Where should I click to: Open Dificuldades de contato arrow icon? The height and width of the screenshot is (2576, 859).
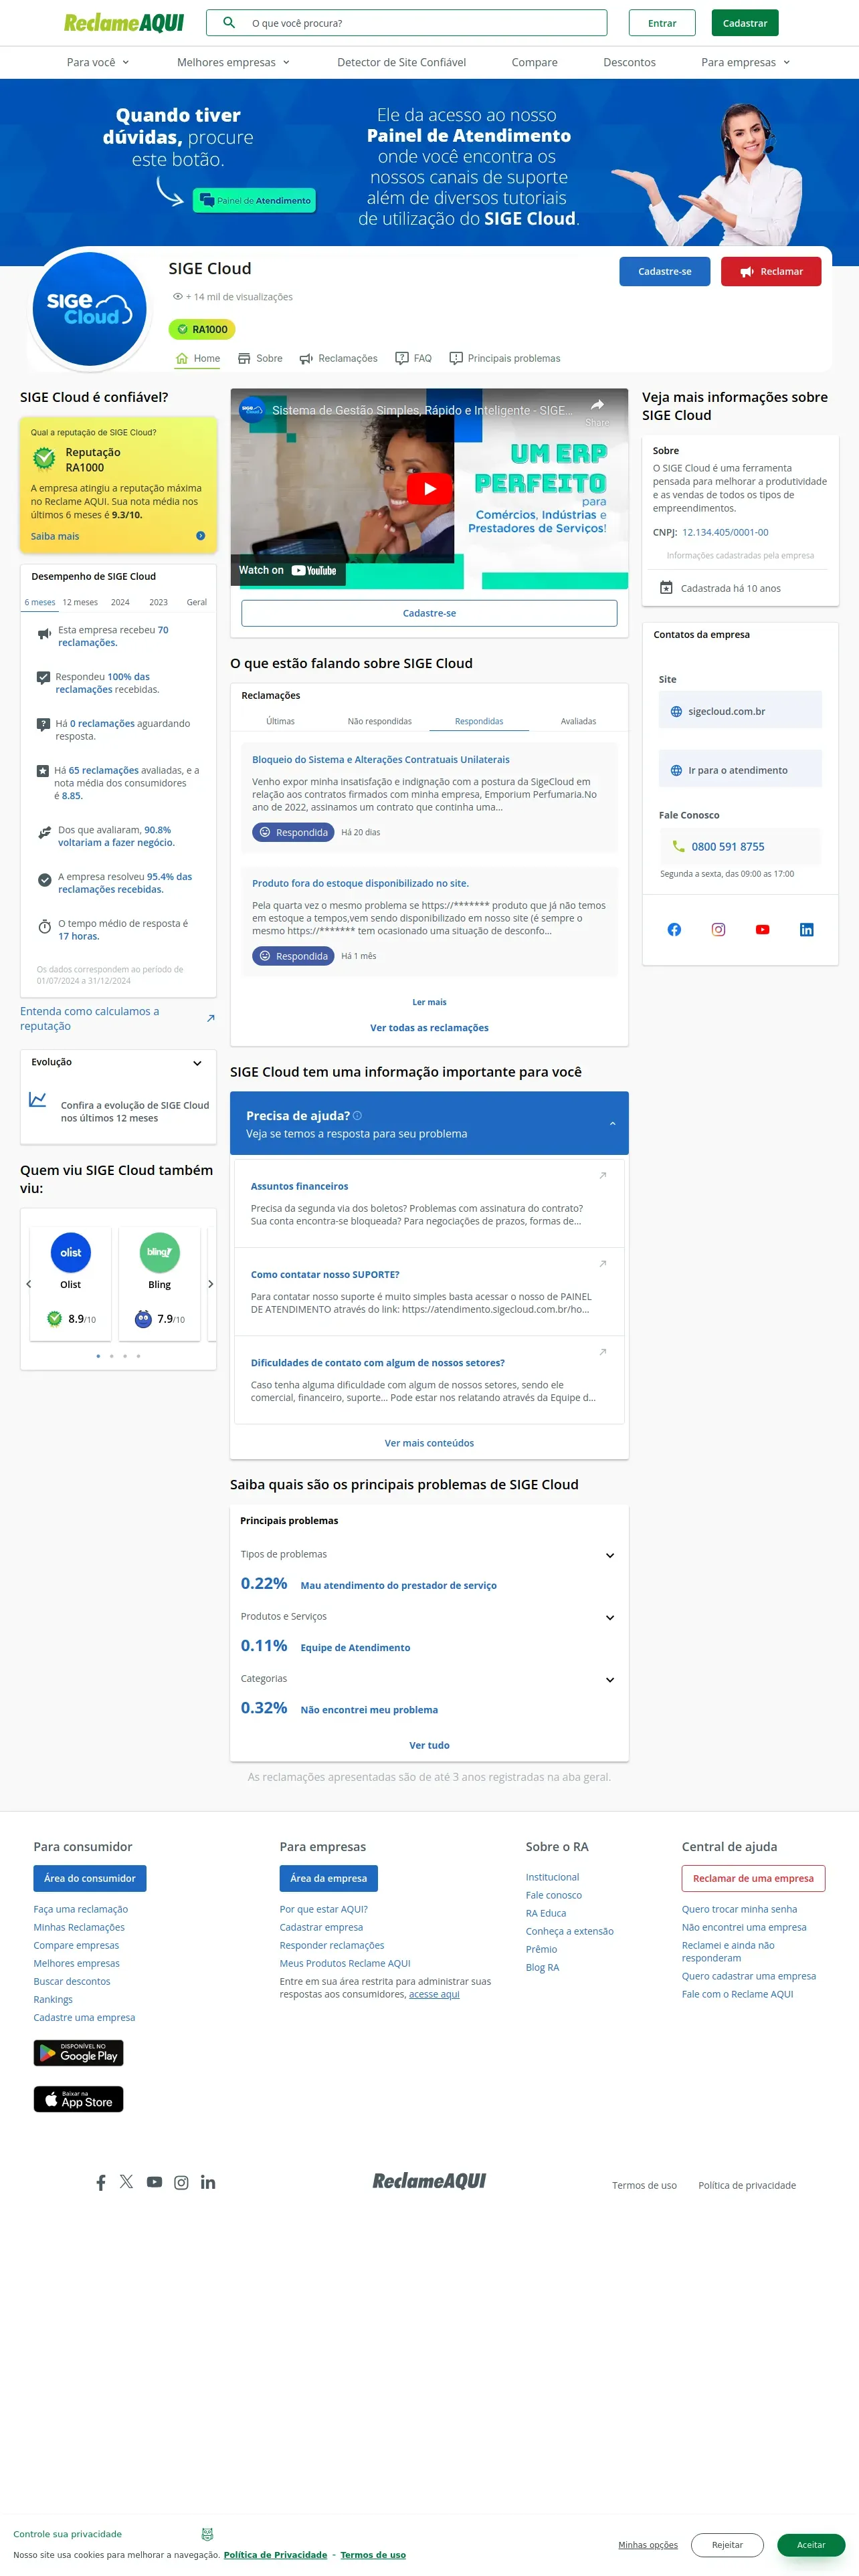click(603, 1351)
